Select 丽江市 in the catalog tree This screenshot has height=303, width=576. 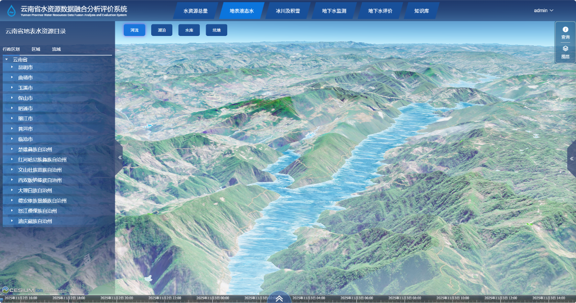pos(25,119)
